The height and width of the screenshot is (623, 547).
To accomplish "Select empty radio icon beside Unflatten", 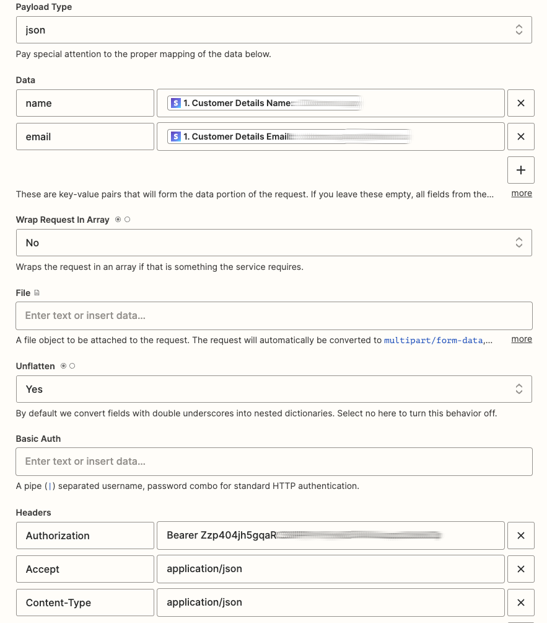I will click(x=72, y=366).
